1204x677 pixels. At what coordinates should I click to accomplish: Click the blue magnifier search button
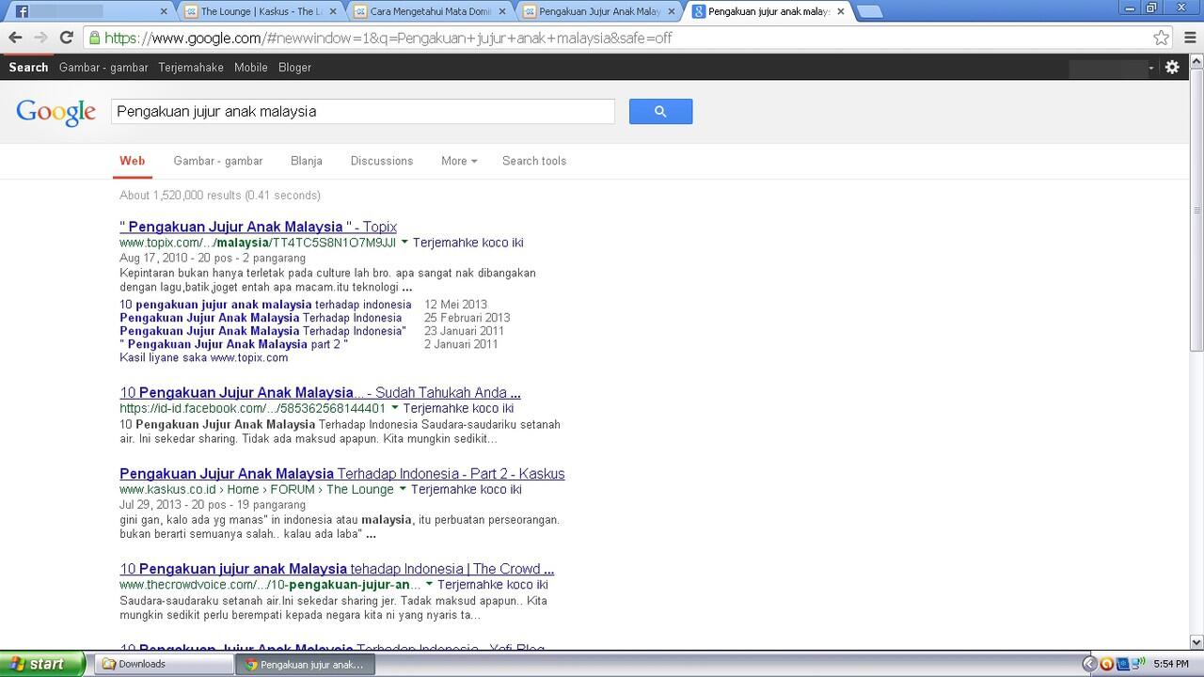pos(660,111)
